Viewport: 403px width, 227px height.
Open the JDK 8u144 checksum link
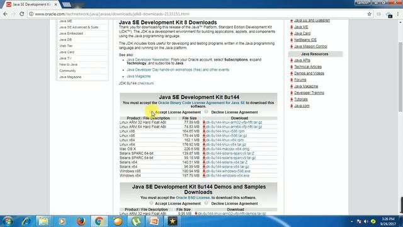(145, 83)
